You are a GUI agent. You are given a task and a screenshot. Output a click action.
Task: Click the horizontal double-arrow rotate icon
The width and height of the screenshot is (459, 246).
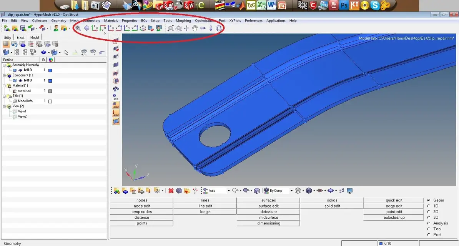203,28
